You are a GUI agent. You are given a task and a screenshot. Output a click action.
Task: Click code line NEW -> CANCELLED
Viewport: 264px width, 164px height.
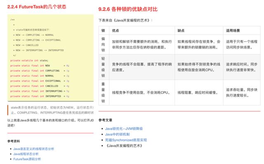(26, 45)
